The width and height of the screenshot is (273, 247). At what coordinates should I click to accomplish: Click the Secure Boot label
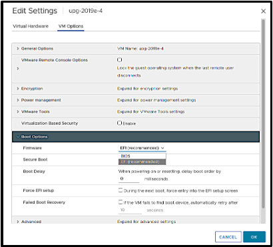tap(35, 160)
